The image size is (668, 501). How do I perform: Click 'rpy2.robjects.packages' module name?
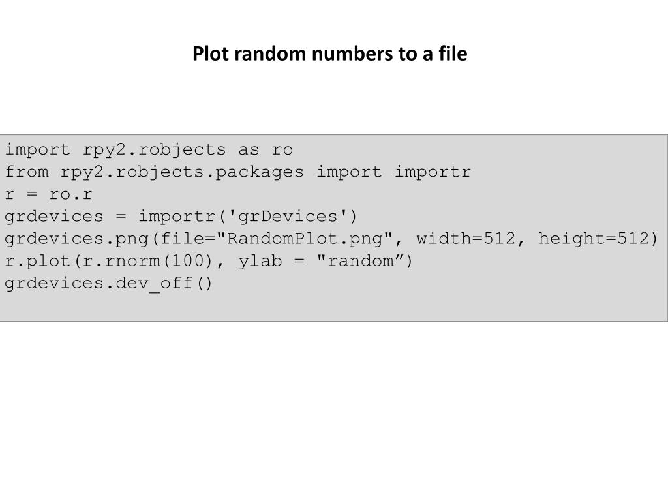pos(182,172)
